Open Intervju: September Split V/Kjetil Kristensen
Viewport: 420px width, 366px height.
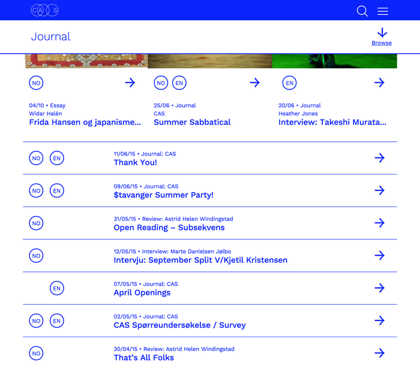pos(200,260)
